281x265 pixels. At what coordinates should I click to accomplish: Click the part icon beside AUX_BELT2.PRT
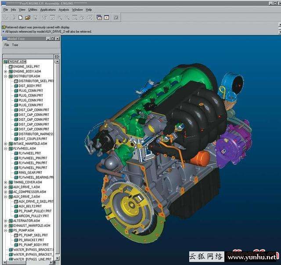click(x=16, y=206)
